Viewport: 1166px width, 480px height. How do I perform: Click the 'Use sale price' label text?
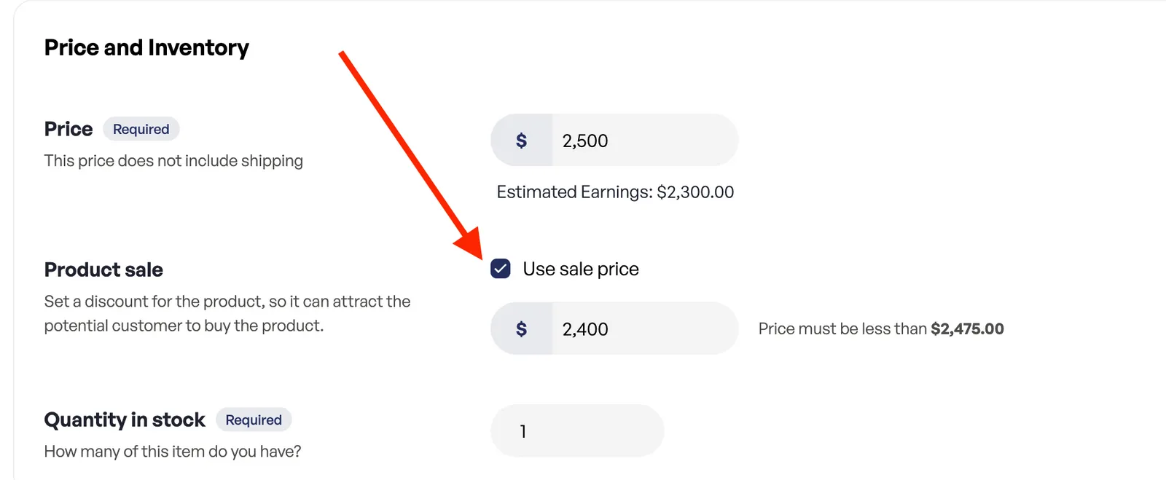581,269
